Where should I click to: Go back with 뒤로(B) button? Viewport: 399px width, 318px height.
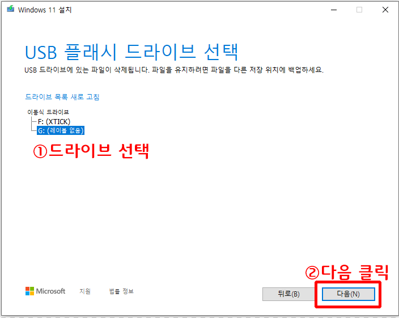pos(288,294)
